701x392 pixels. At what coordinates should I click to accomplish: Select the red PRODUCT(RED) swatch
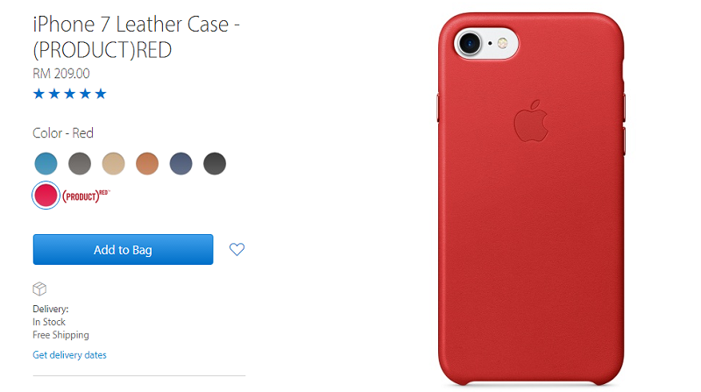(x=46, y=195)
